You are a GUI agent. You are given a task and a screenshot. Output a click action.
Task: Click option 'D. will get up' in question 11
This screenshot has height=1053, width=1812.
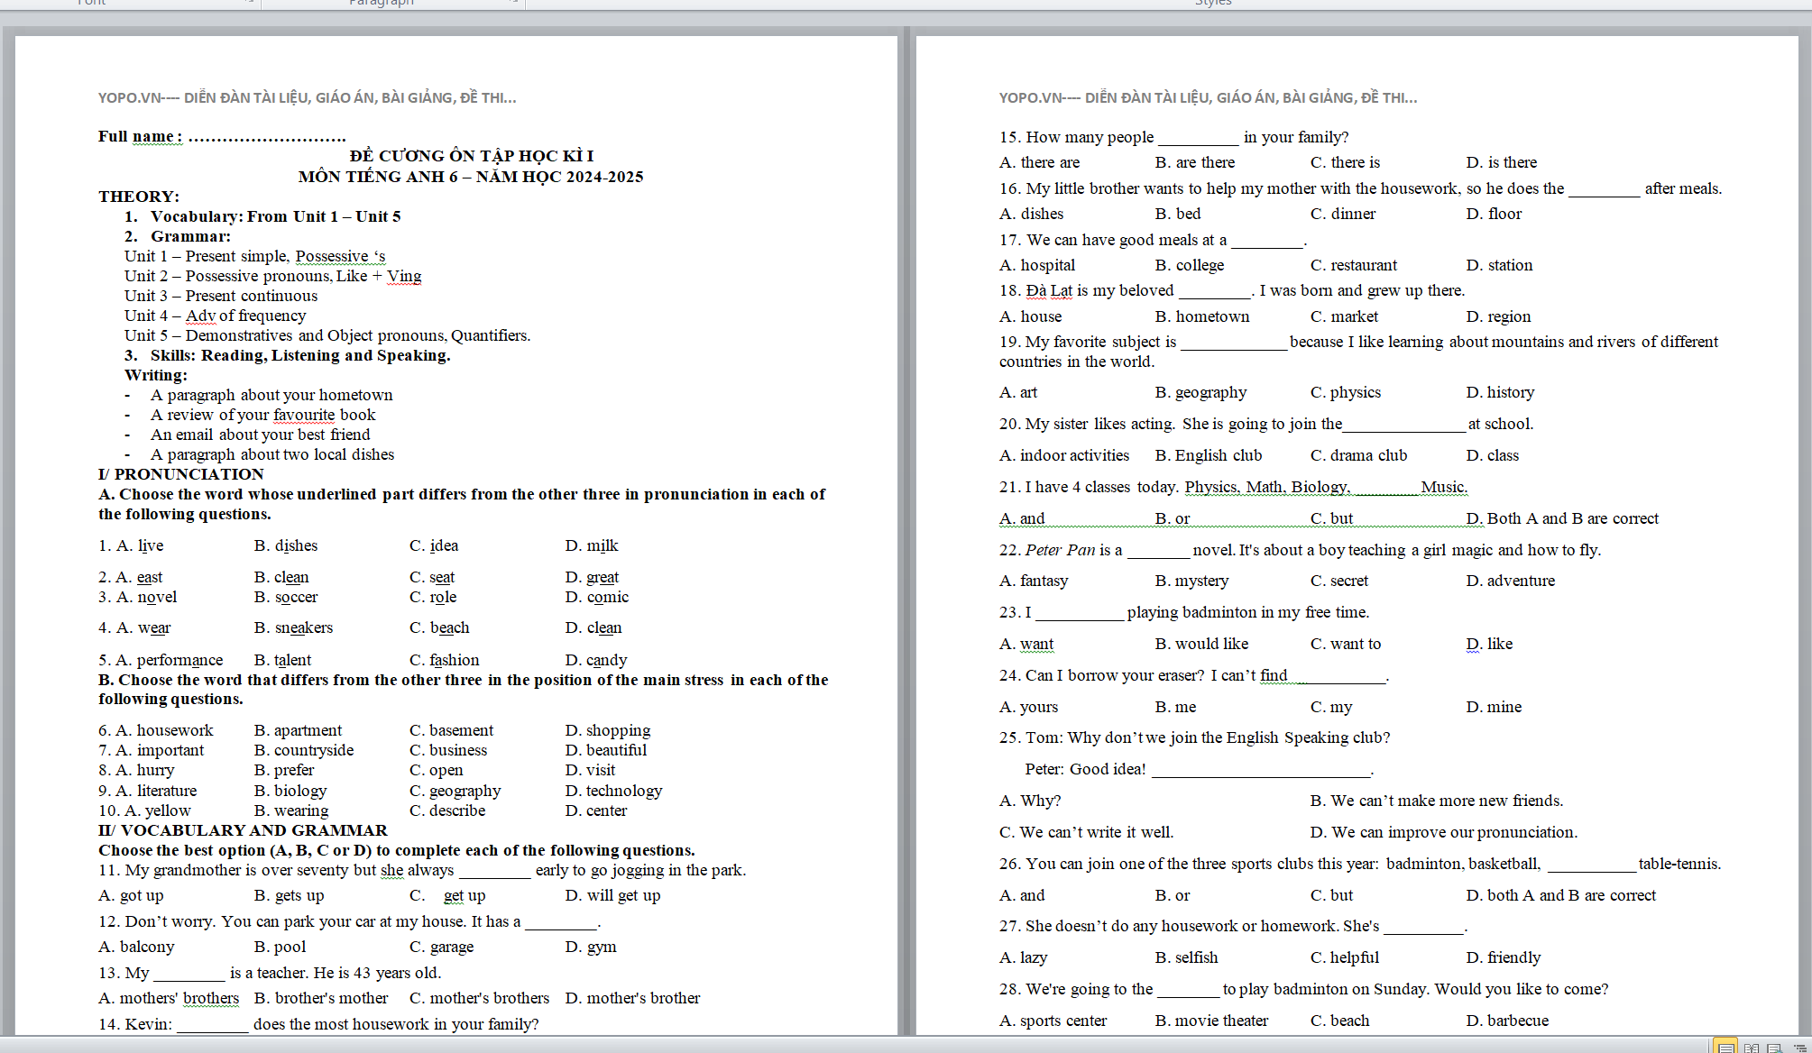[612, 895]
